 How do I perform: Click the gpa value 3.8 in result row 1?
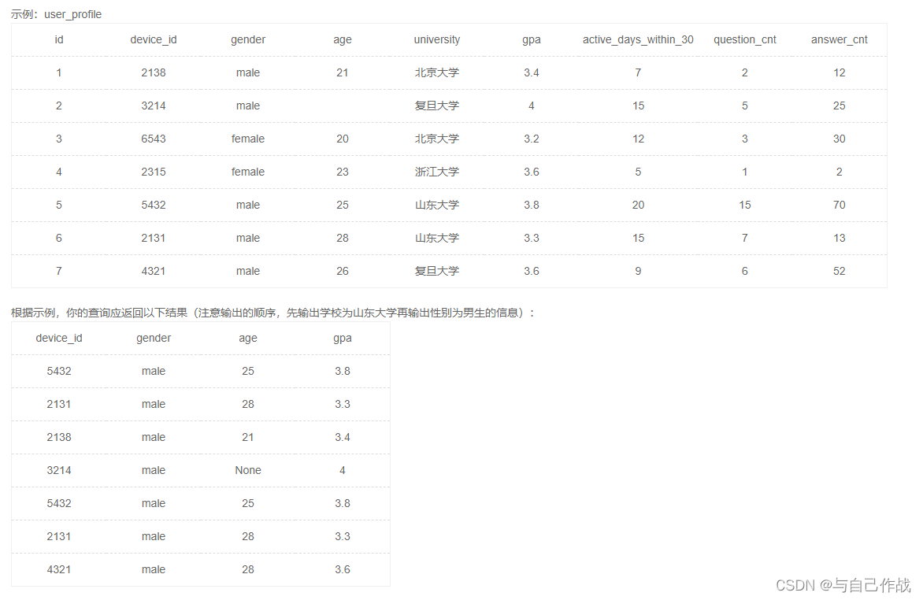tap(342, 371)
